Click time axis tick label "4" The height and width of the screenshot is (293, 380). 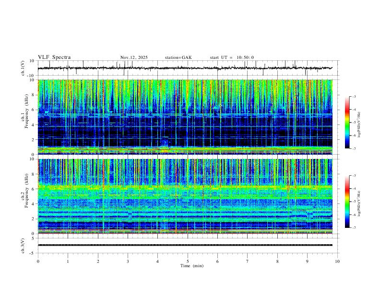pyautogui.click(x=157, y=261)
